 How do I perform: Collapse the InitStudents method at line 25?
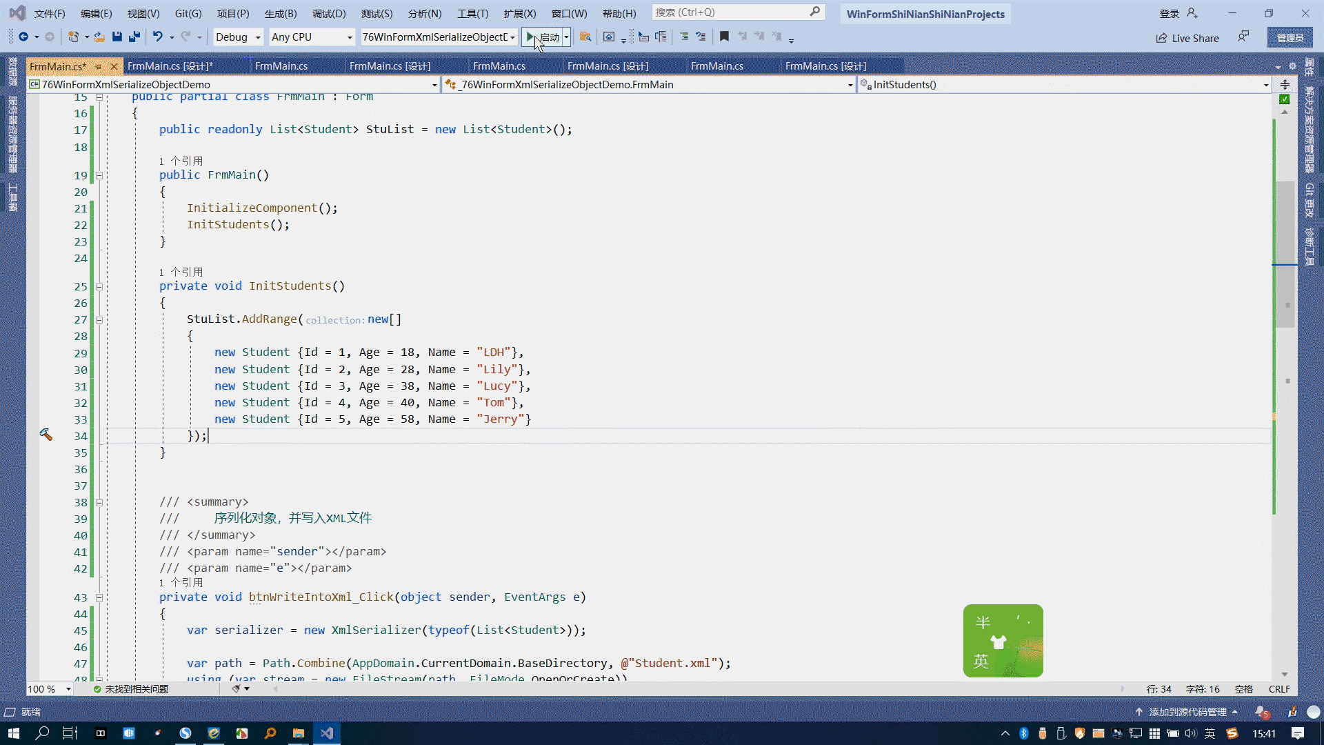point(99,286)
